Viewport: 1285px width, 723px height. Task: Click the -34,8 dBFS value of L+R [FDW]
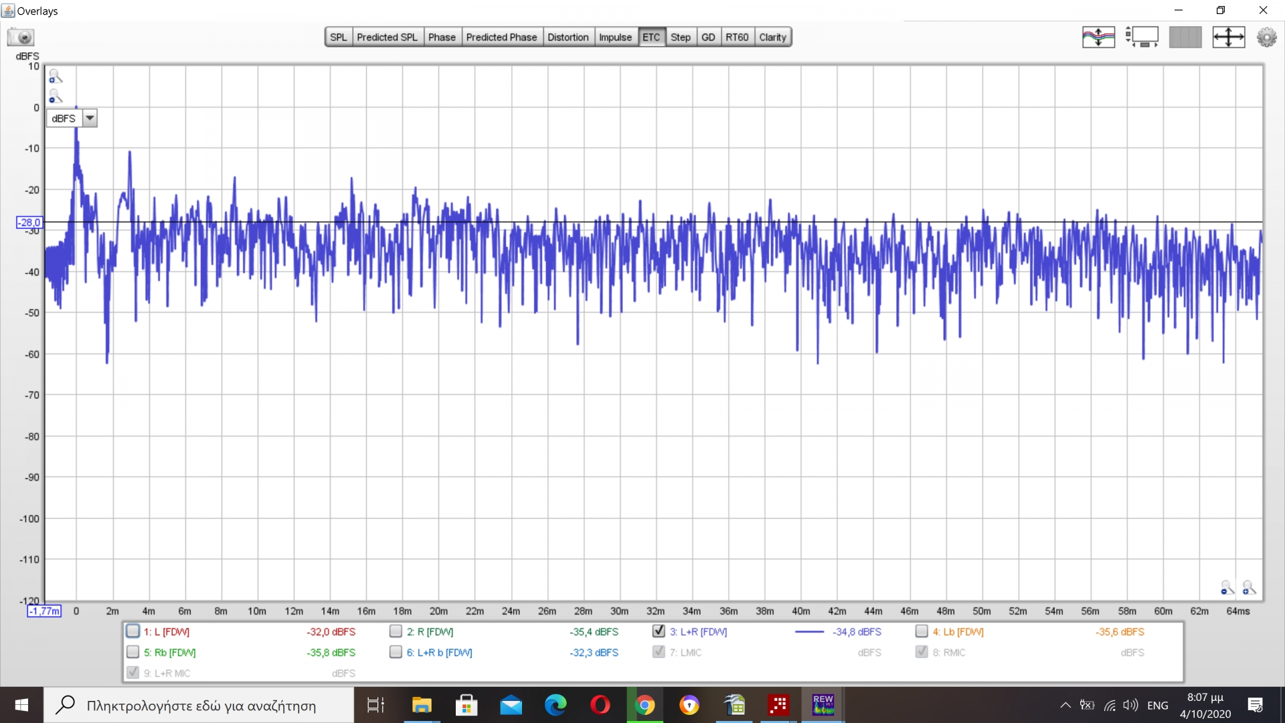pyautogui.click(x=857, y=632)
